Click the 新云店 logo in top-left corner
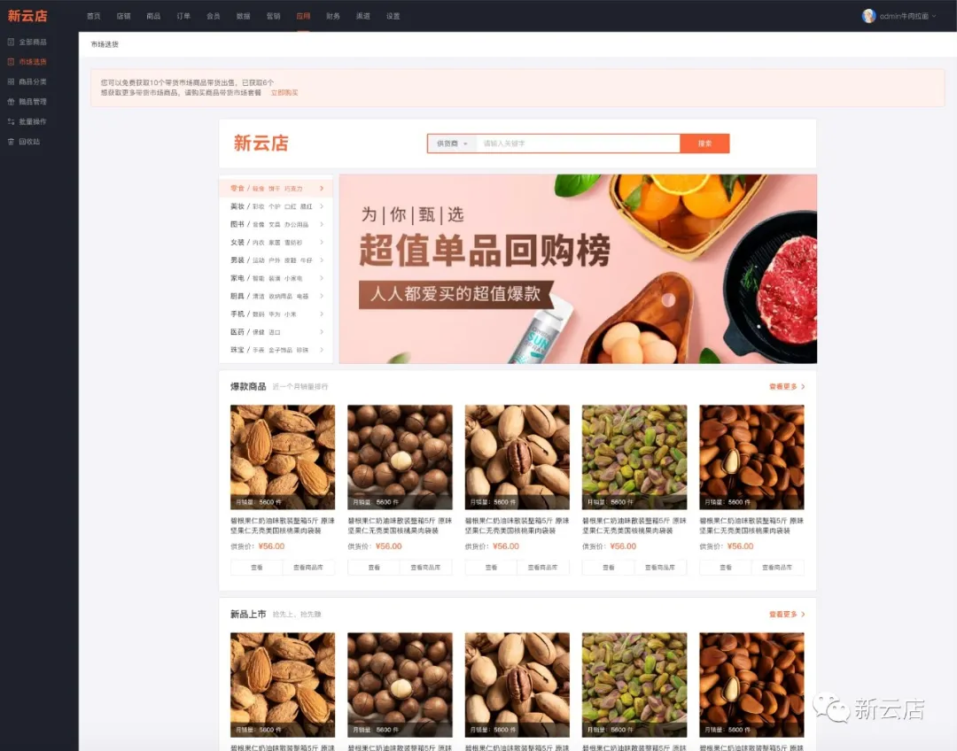The height and width of the screenshot is (751, 957). point(27,16)
